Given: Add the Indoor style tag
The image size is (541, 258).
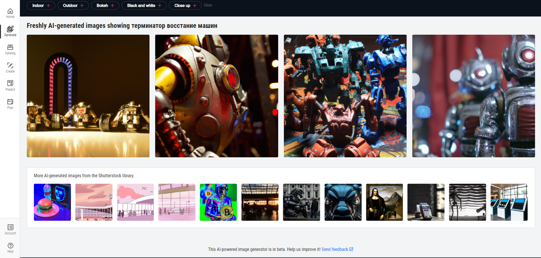Looking at the screenshot, I should (x=41, y=5).
